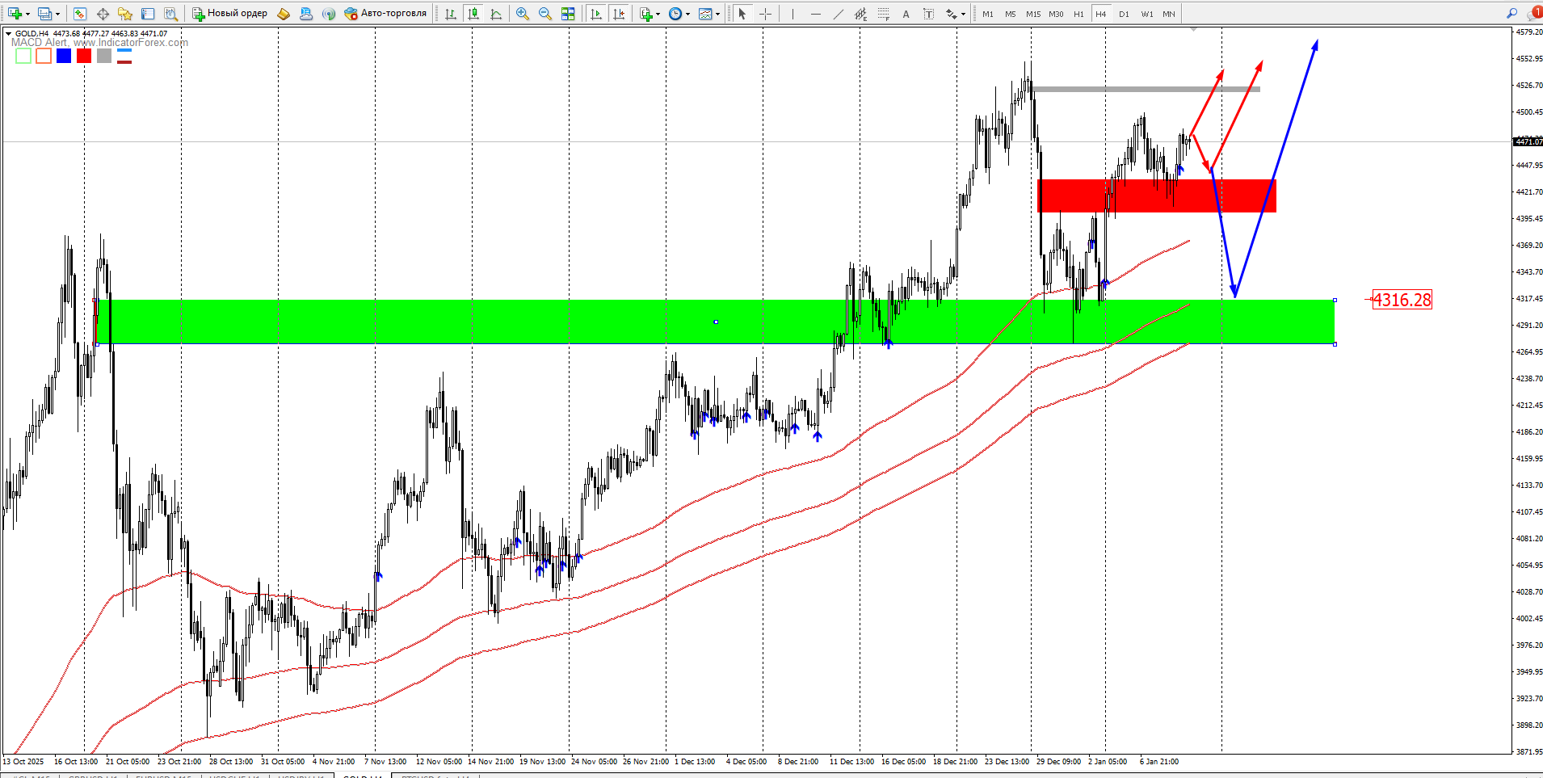Select the Fibonacci retracement tool
The height and width of the screenshot is (778, 1543).
[x=883, y=14]
